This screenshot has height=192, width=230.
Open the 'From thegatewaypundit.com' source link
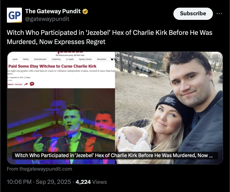tap(39, 169)
